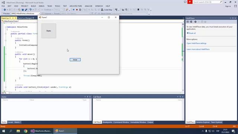Click the Sign in link
238x134 pixels.
pyautogui.click(x=228, y=6)
